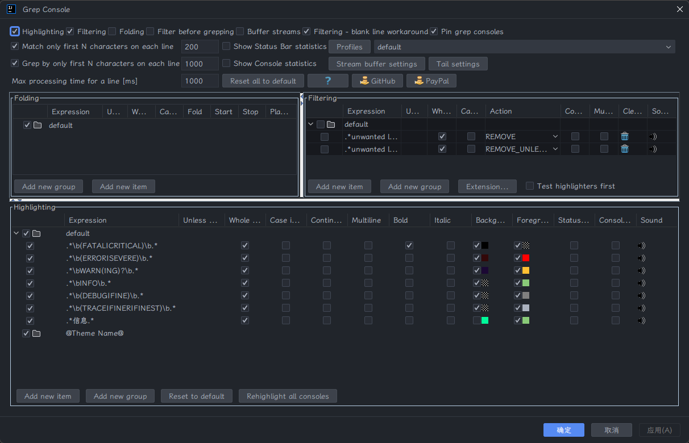The height and width of the screenshot is (443, 689).
Task: Click Profiles button
Action: click(349, 47)
